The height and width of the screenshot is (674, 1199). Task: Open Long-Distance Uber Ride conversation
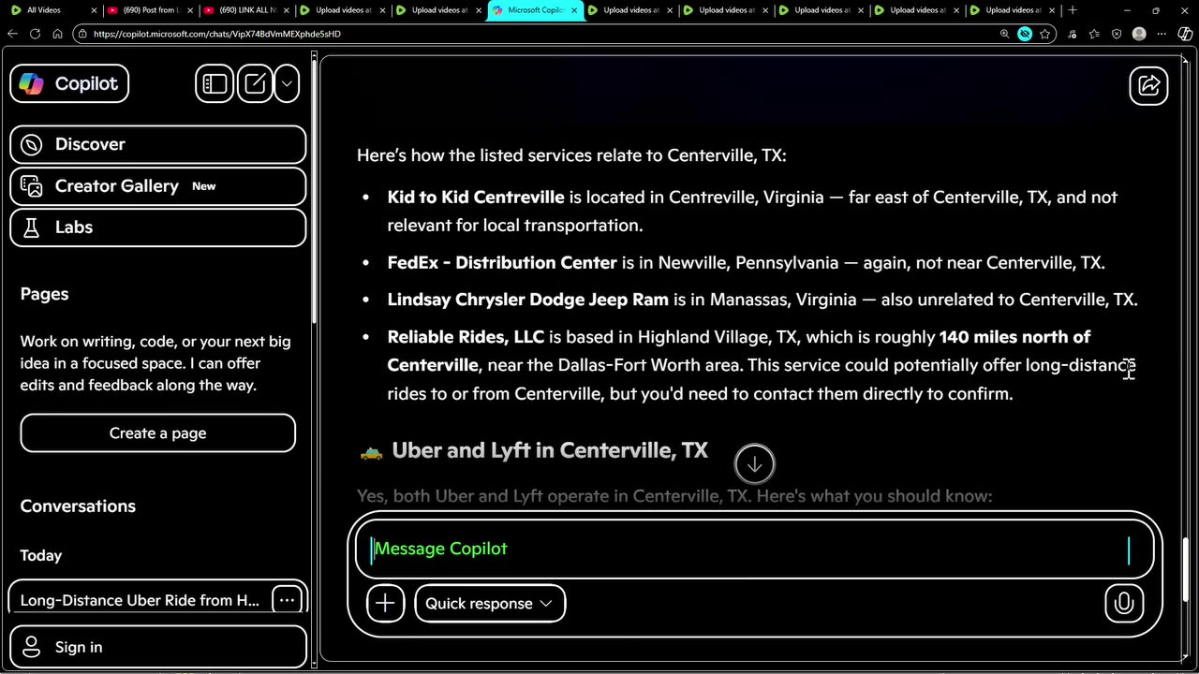coord(141,600)
